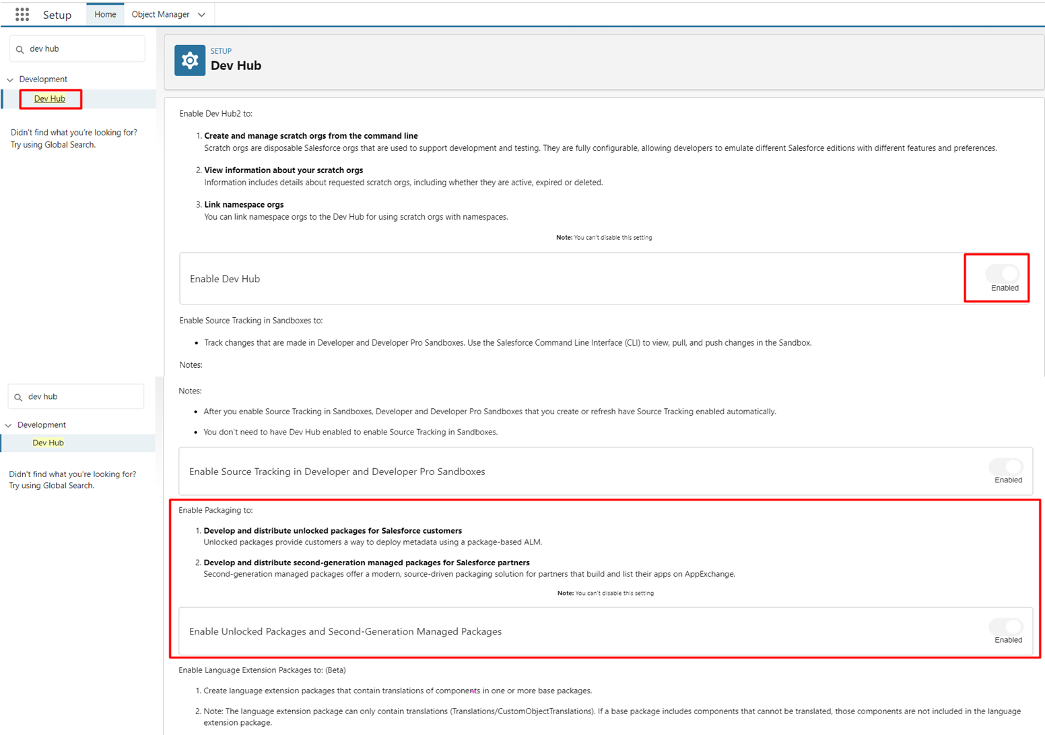Click the magnifier icon in the top Quick Find
Viewport: 1045px width, 735px height.
(x=20, y=49)
